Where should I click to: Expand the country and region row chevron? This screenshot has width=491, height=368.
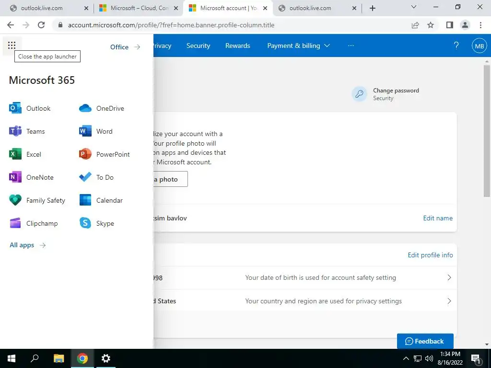point(449,301)
